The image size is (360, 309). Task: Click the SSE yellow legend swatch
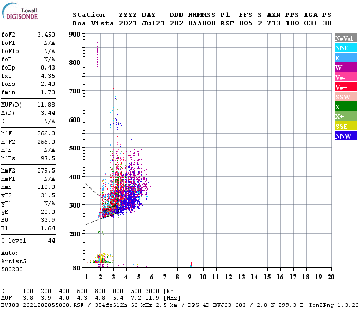point(346,126)
